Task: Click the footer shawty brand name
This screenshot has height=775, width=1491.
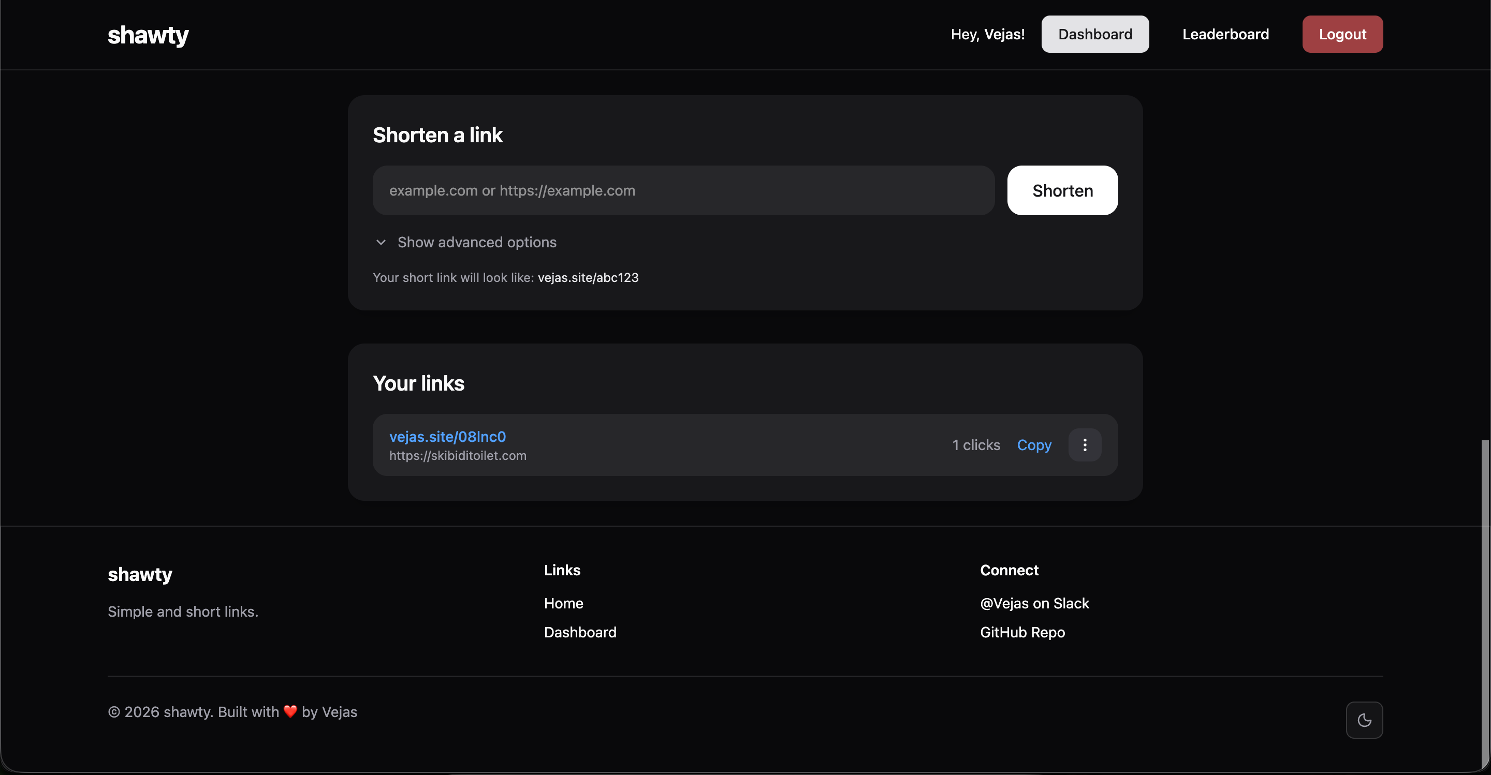Action: point(140,574)
